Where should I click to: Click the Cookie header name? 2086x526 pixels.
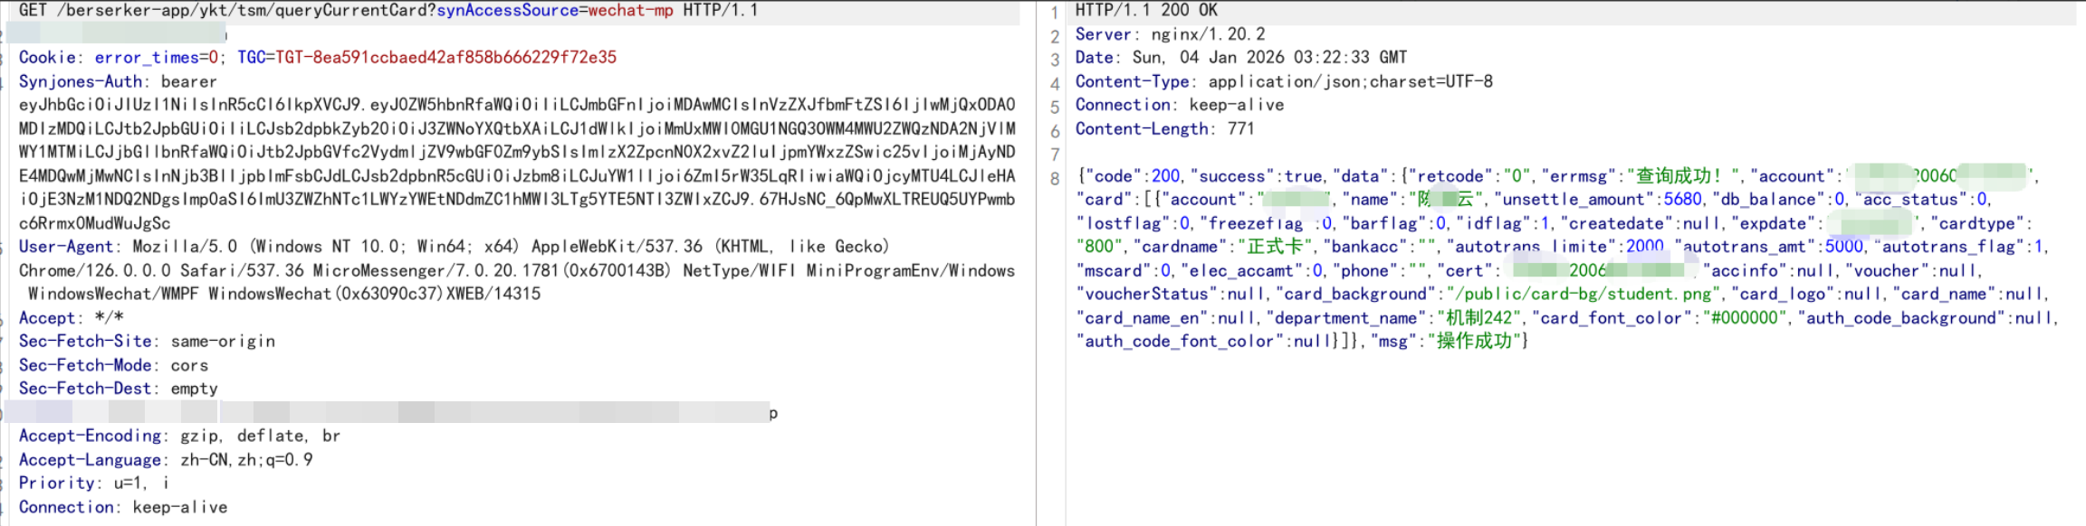(47, 58)
